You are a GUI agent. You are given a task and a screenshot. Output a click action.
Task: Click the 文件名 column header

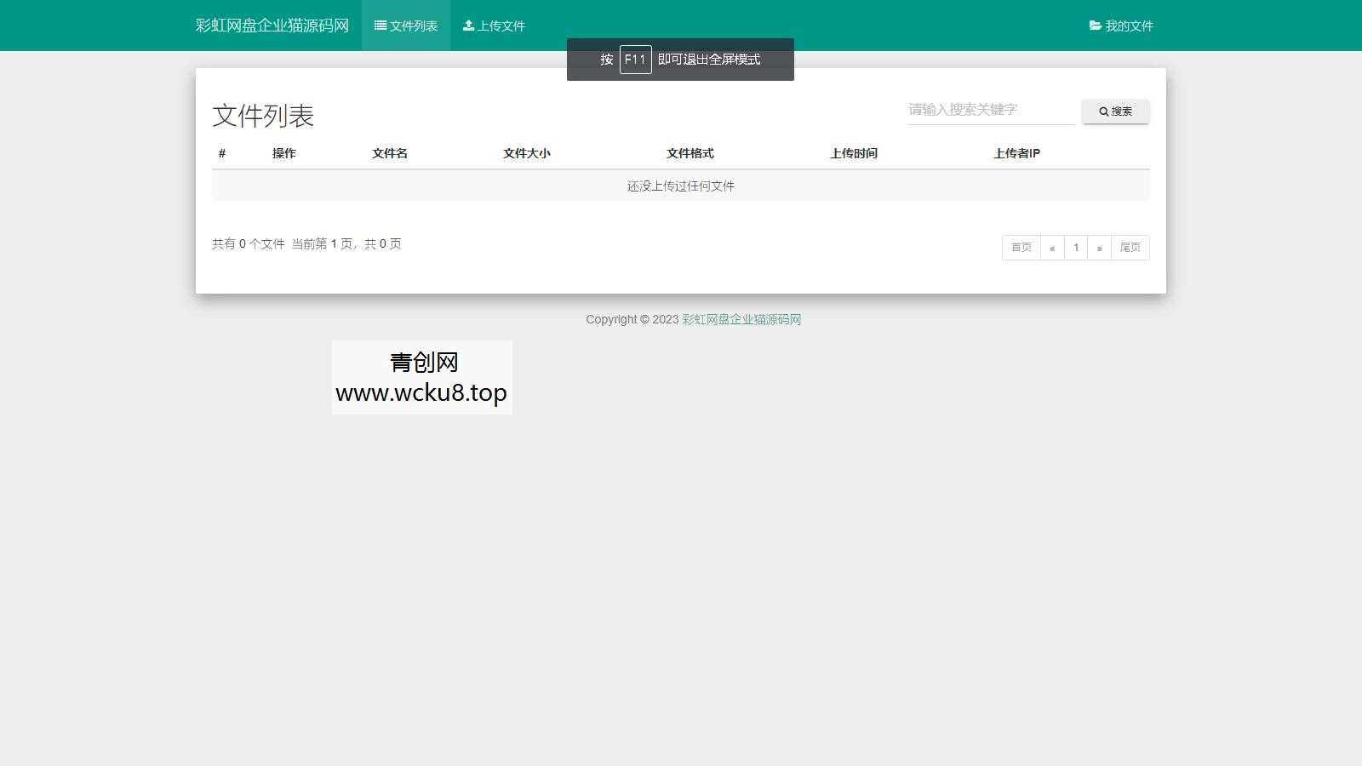(389, 153)
